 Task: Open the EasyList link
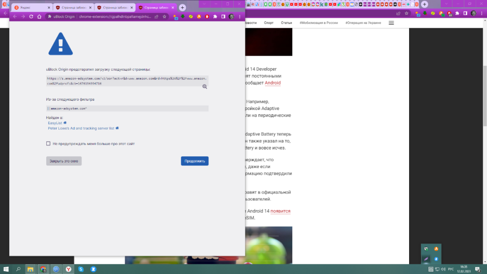(x=55, y=123)
